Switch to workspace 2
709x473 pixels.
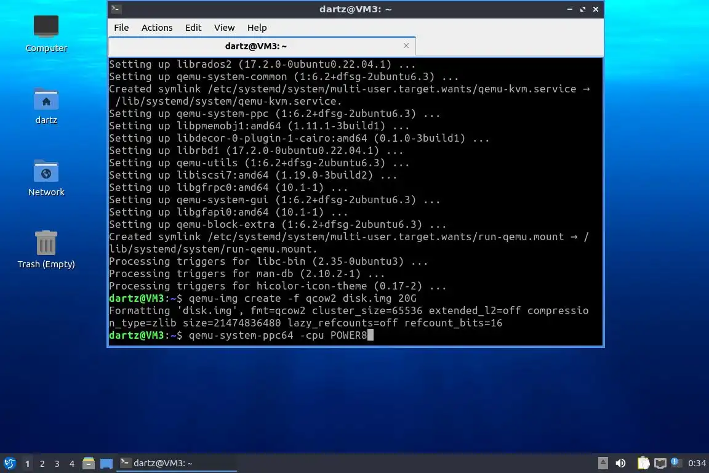click(x=42, y=464)
